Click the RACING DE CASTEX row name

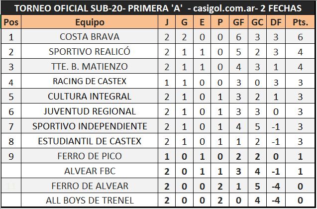coord(90,82)
